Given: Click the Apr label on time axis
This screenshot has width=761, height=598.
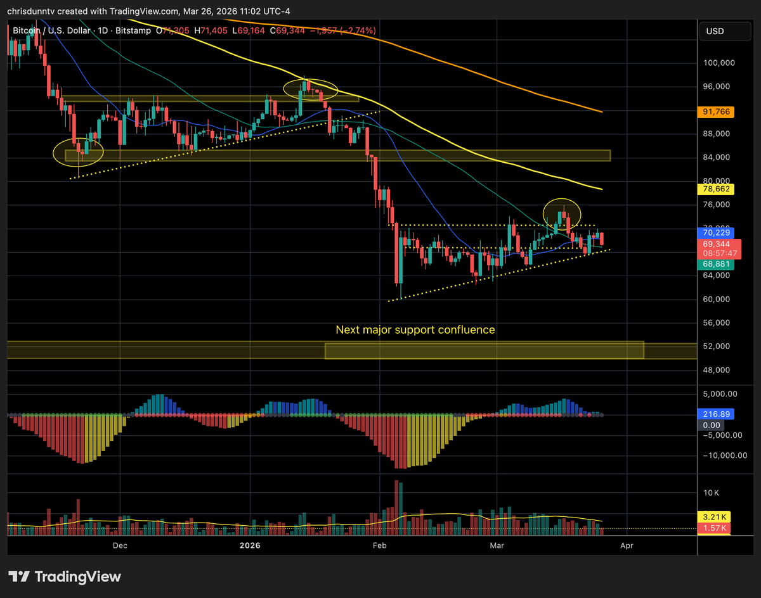Looking at the screenshot, I should (x=627, y=545).
